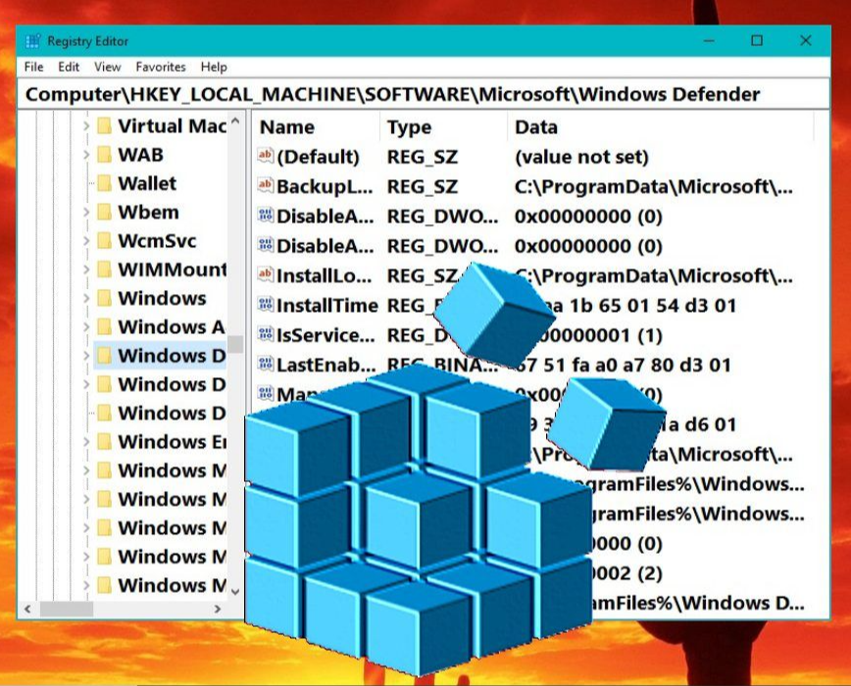Click the Virtual Mac folder icon
Screen dimensions: 851x686
[x=104, y=125]
